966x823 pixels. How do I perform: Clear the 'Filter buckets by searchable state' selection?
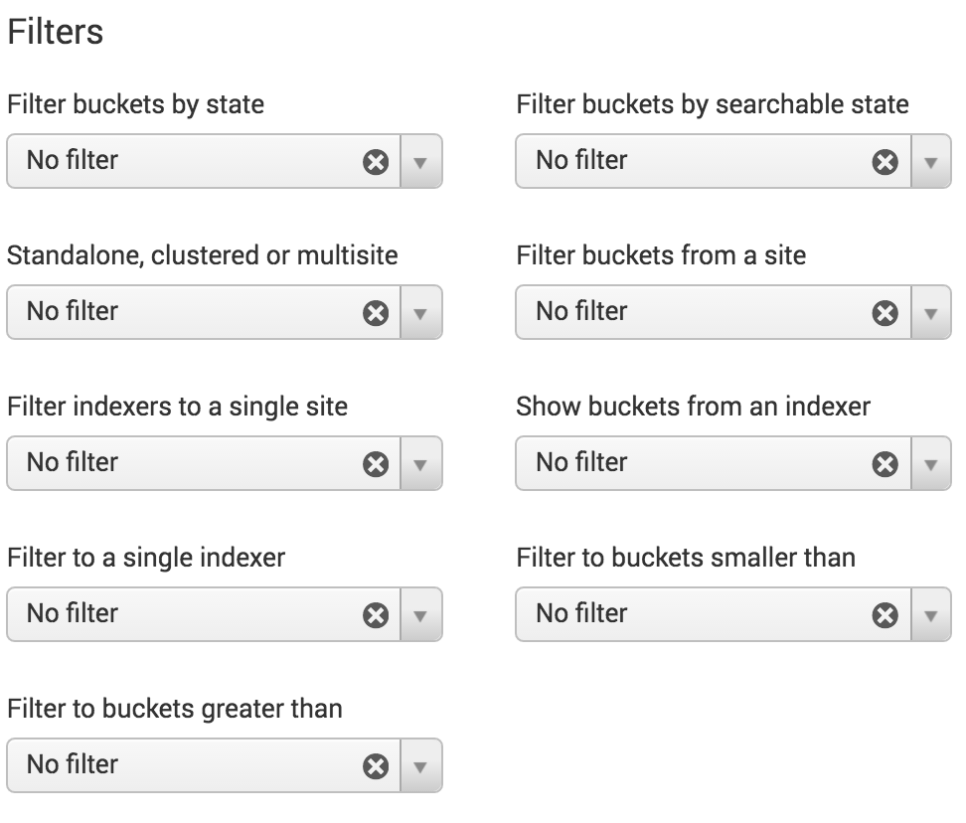[885, 162]
